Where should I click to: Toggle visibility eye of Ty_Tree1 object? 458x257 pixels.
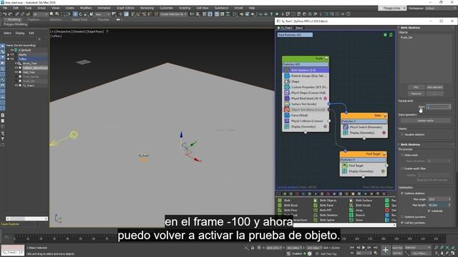[x=16, y=86]
